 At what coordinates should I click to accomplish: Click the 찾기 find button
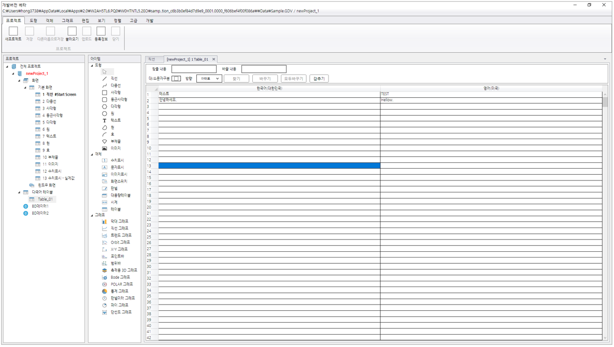point(236,79)
